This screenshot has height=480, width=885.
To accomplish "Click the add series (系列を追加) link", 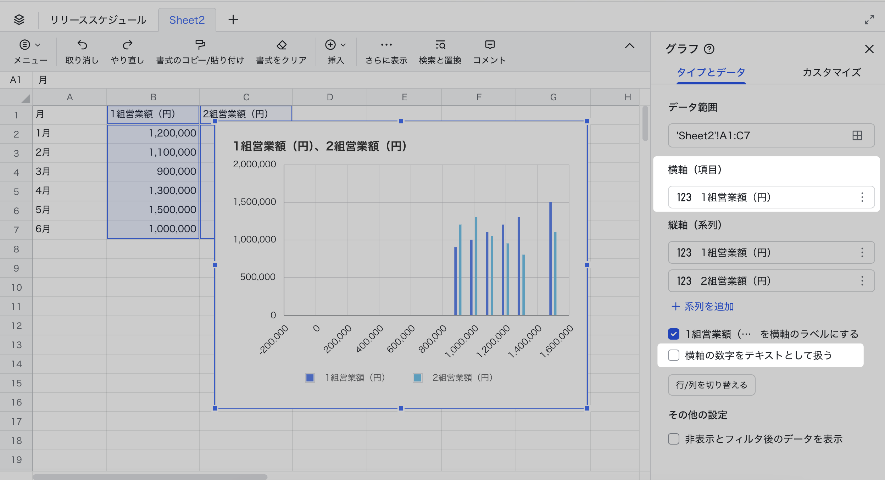I will click(702, 306).
